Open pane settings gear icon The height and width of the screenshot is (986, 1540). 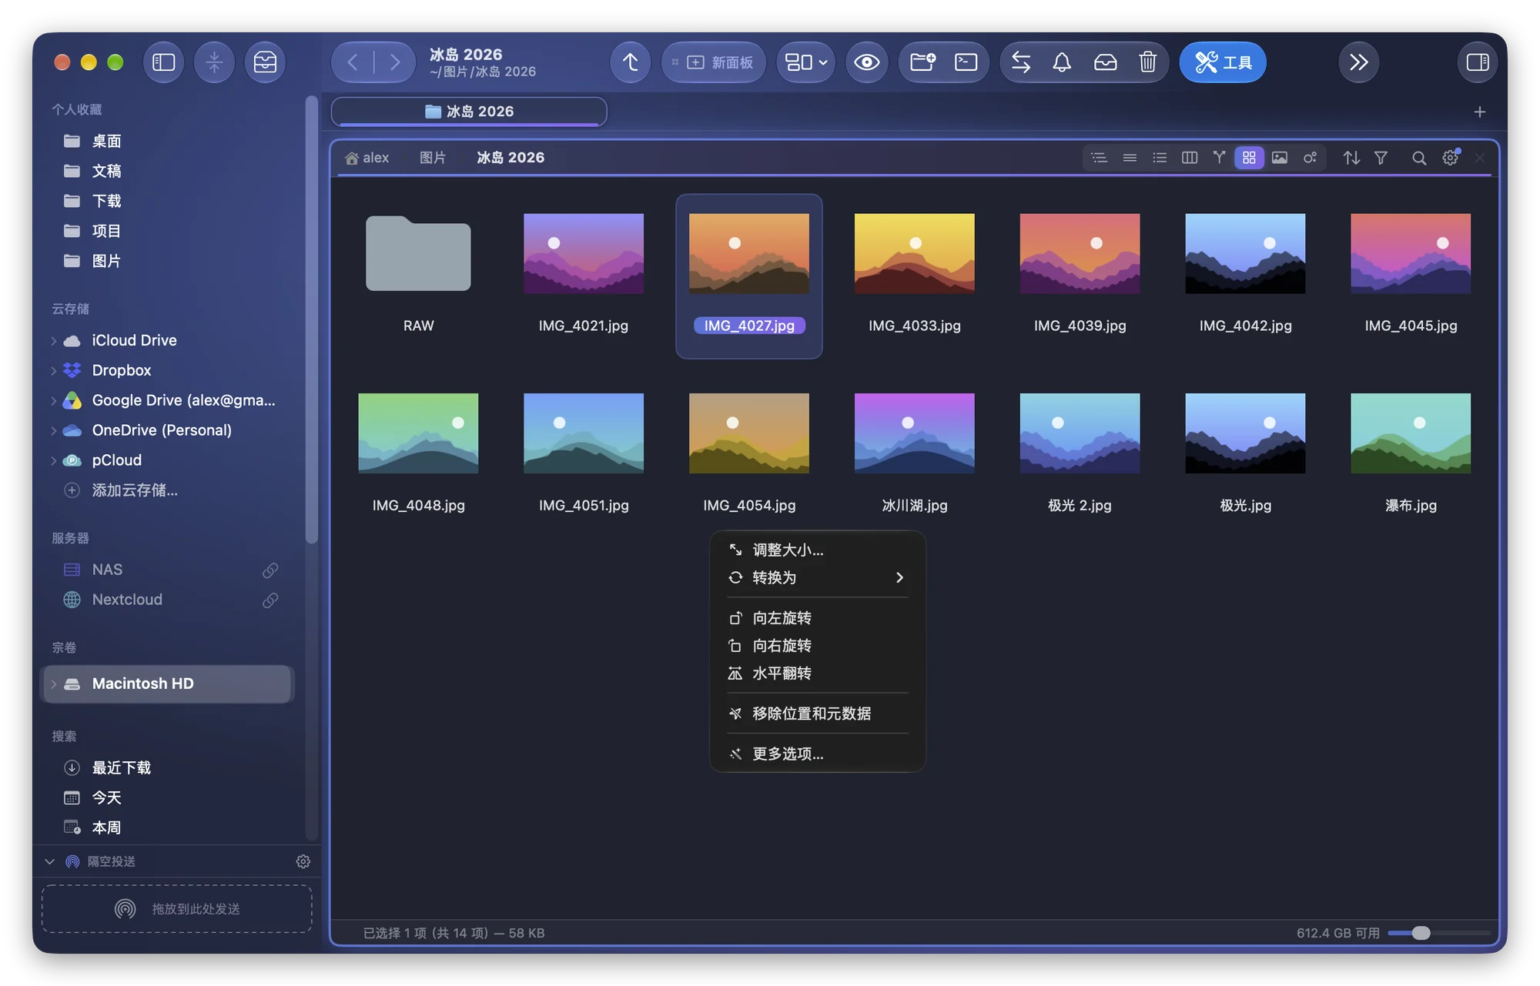[x=1450, y=158]
